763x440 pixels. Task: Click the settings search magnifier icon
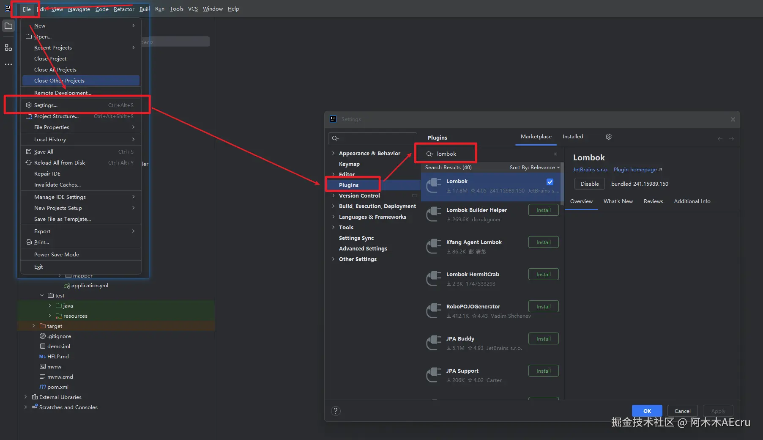[x=336, y=138]
